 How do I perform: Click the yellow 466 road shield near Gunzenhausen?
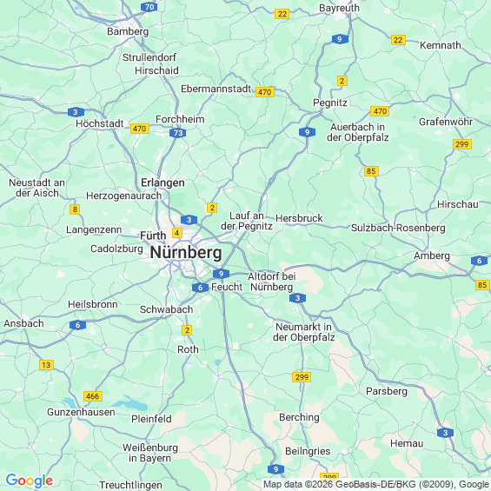pos(93,396)
